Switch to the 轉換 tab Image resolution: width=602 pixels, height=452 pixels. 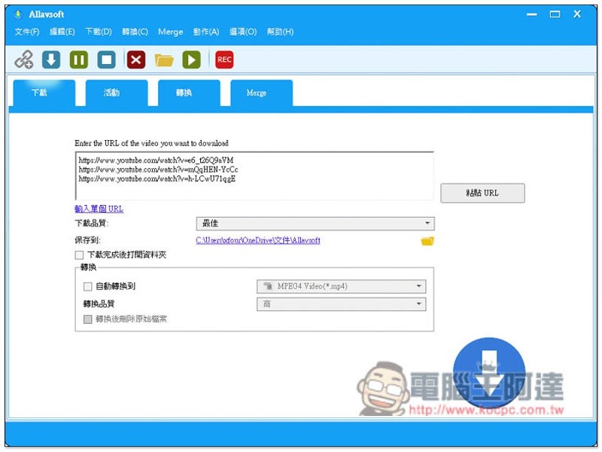[189, 93]
